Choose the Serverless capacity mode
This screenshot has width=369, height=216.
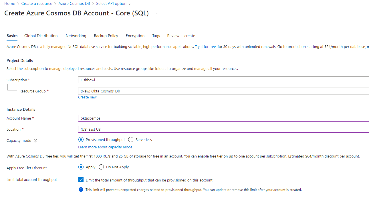[x=131, y=140]
